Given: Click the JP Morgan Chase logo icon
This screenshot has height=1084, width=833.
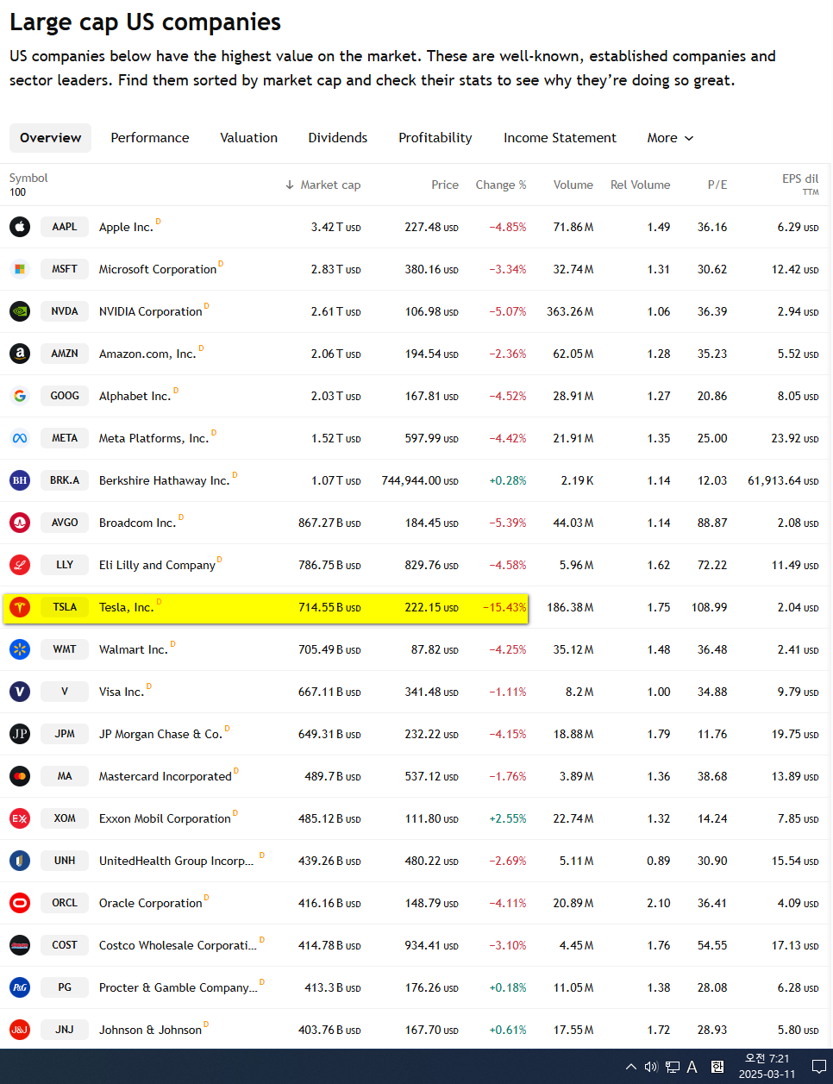Looking at the screenshot, I should tap(20, 734).
